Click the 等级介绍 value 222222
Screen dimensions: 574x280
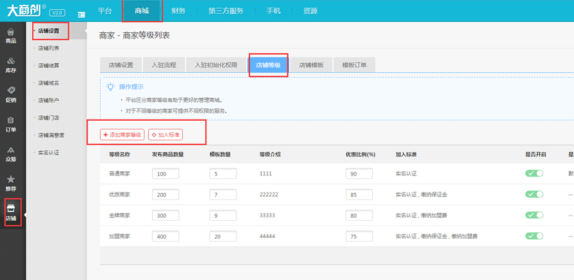pos(269,194)
